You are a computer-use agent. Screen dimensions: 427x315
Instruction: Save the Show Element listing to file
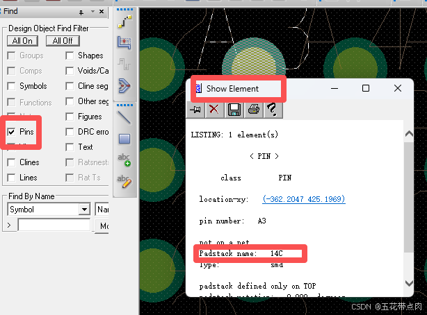234,110
